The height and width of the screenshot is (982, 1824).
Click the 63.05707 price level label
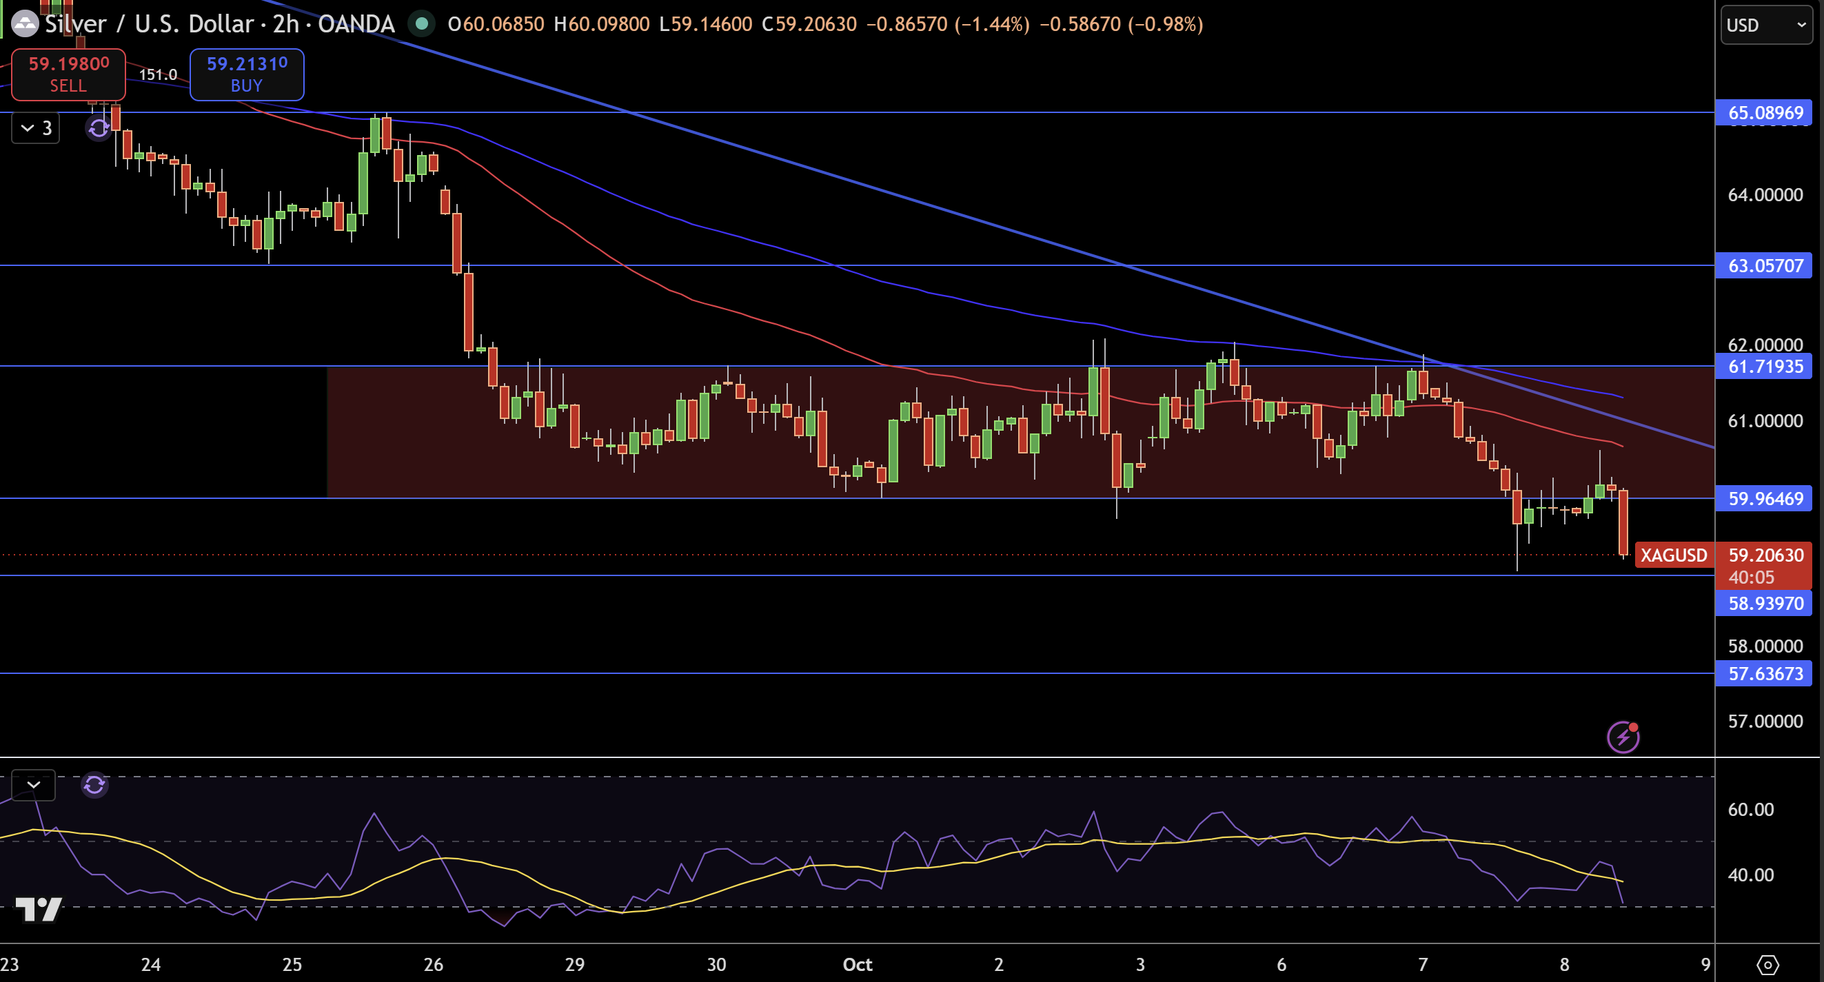pyautogui.click(x=1765, y=265)
